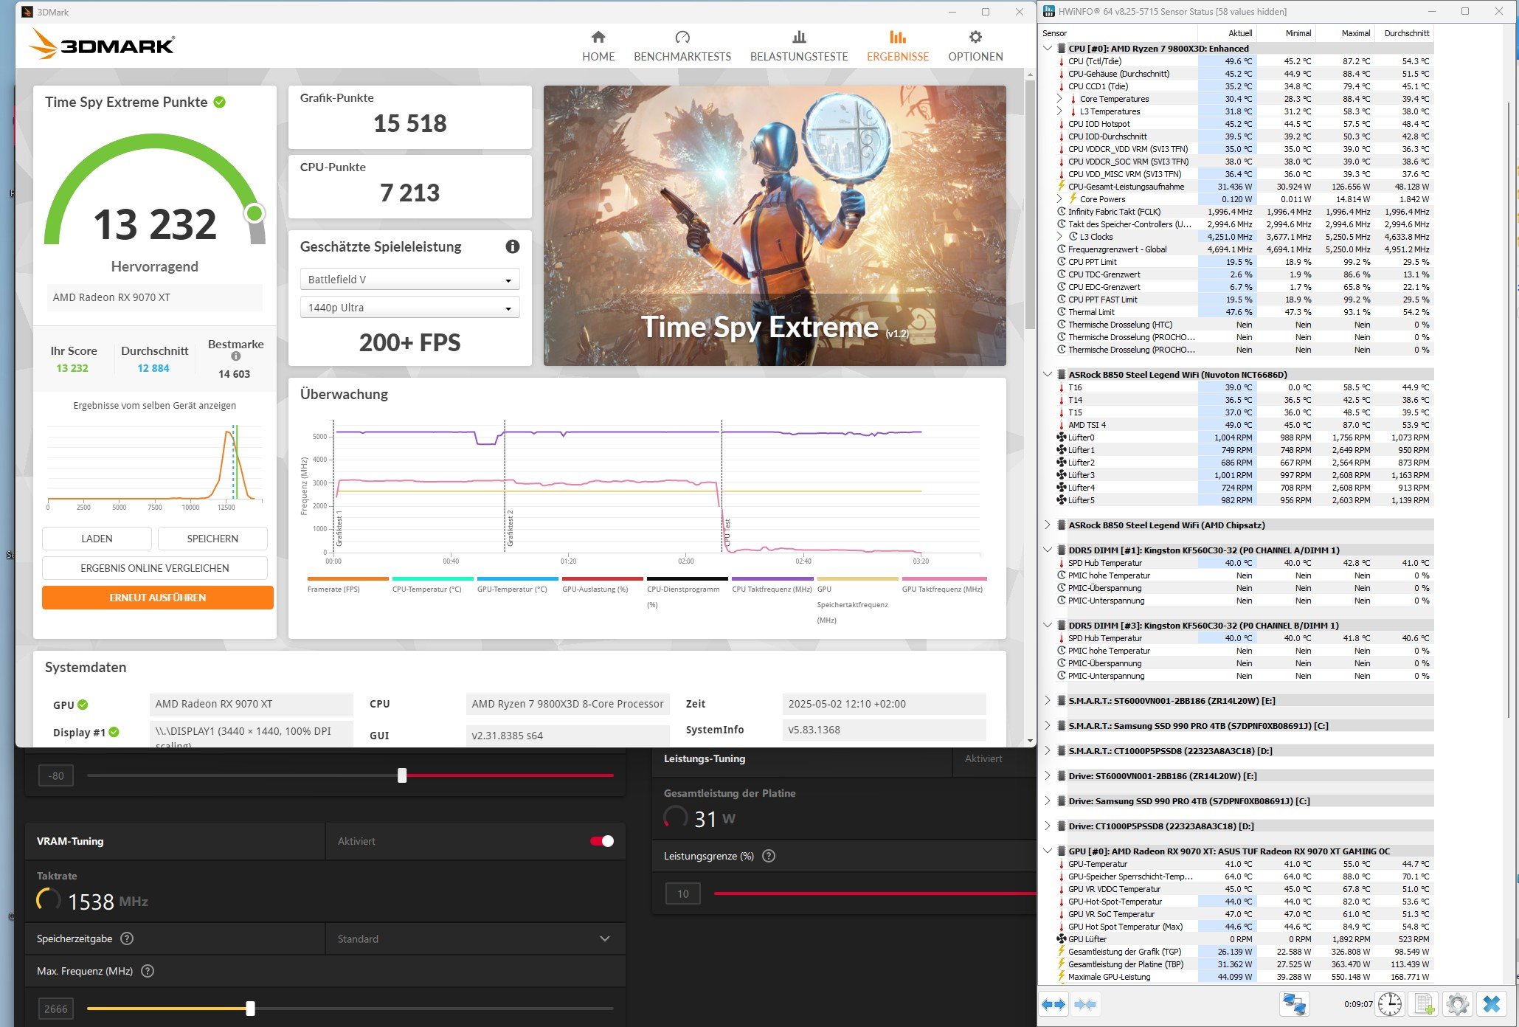Click the blue X close icon in HWiNFO

click(1492, 1004)
